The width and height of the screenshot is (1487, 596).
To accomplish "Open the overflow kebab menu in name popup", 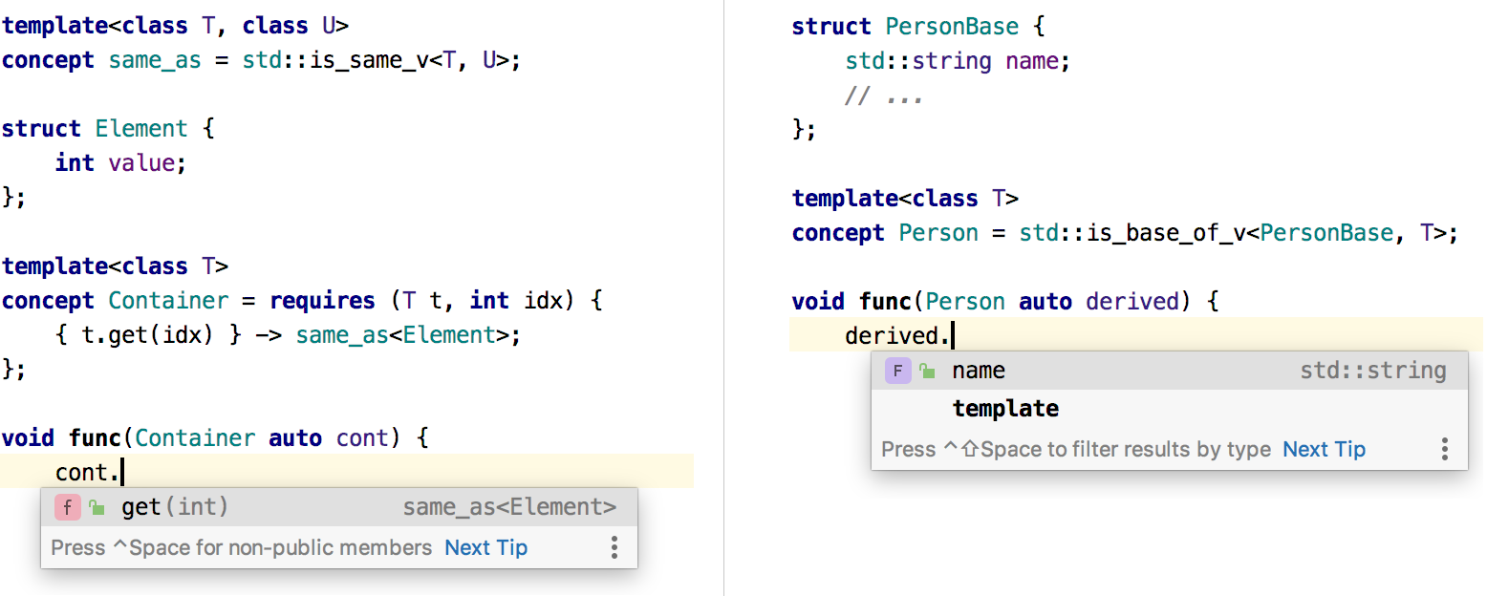I will pyautogui.click(x=1445, y=448).
